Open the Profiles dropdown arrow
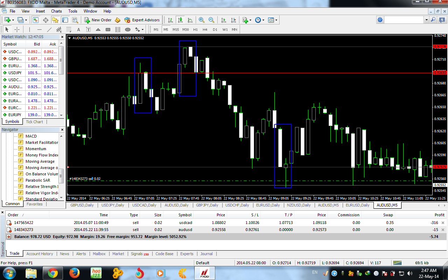 click(26, 20)
